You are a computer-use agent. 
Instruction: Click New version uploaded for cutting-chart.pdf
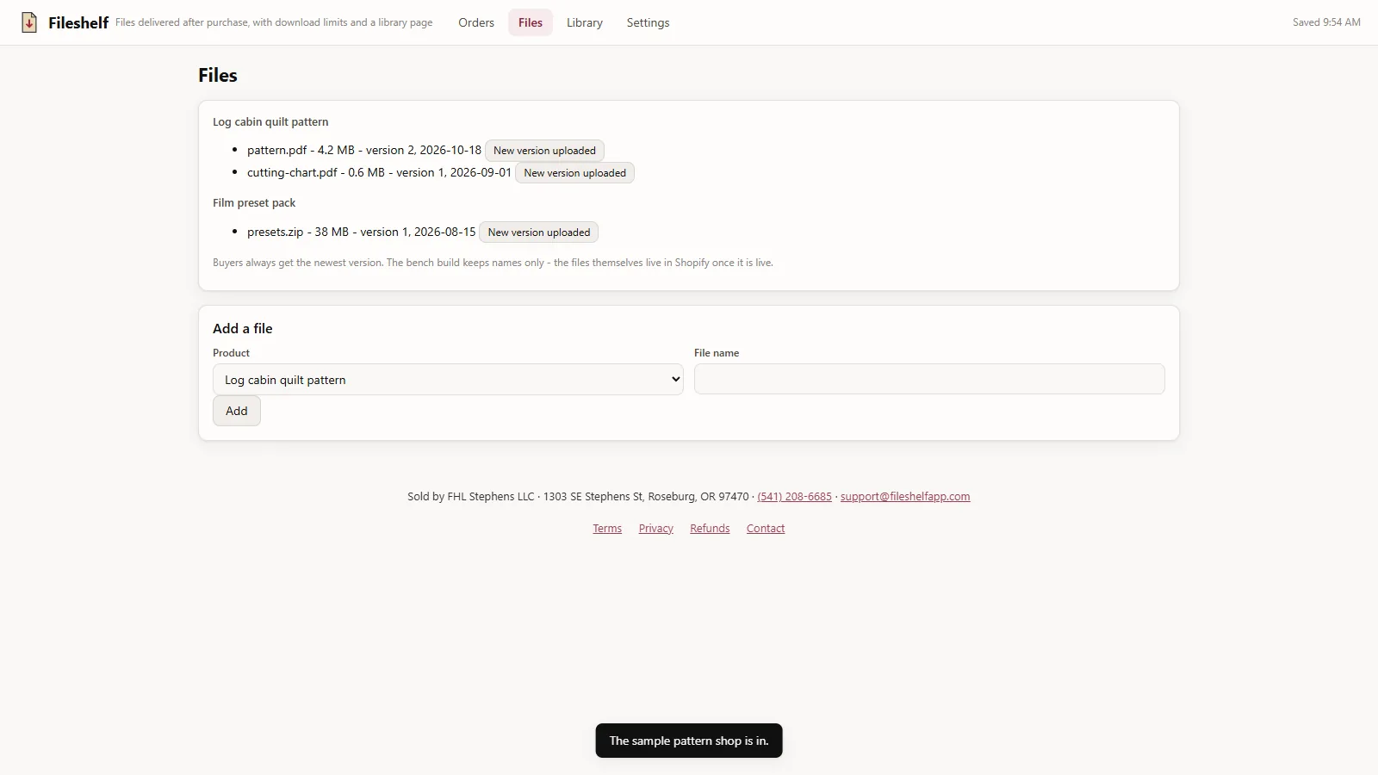574,173
